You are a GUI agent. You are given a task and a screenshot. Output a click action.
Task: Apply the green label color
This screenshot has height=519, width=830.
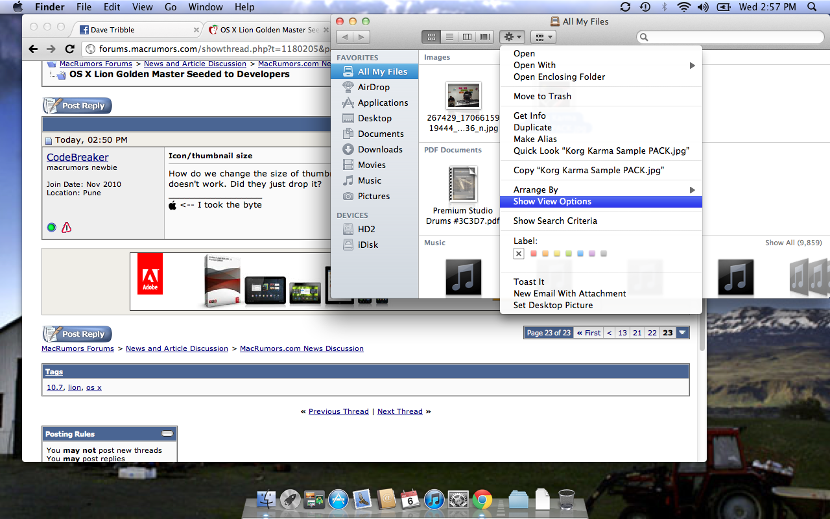(x=569, y=254)
